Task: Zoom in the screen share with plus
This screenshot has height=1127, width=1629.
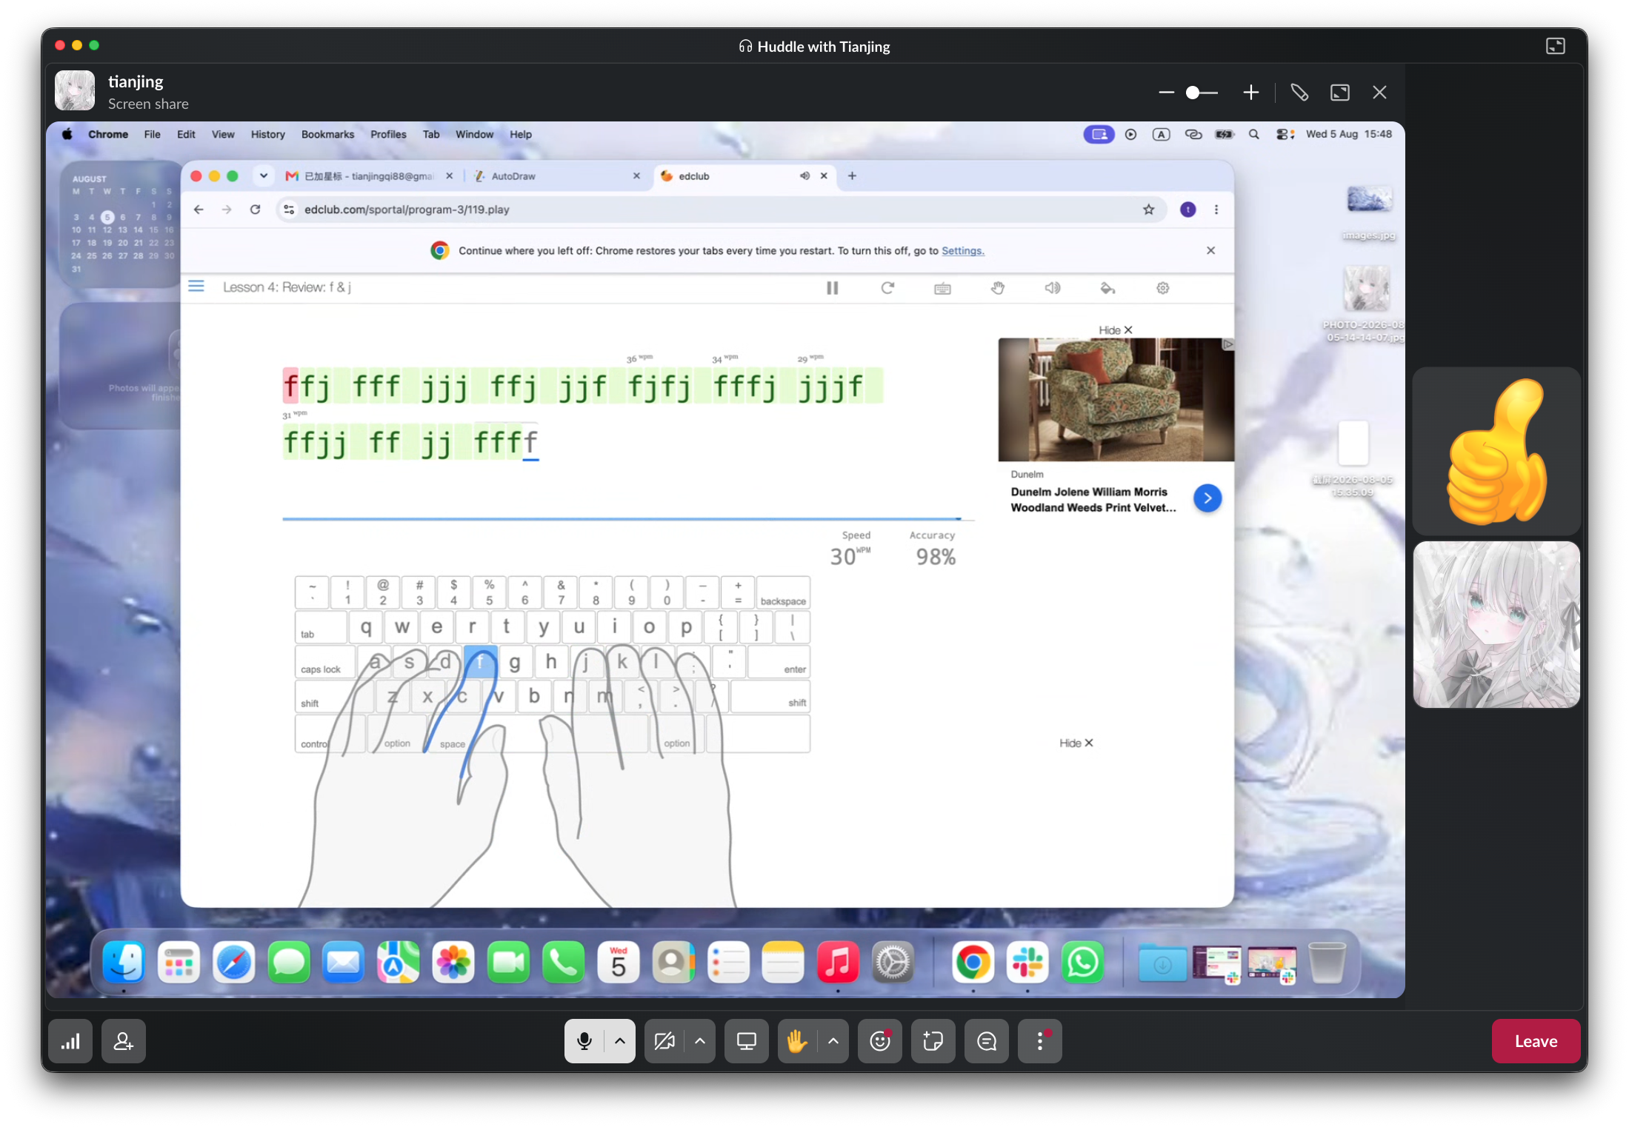Action: 1251,93
